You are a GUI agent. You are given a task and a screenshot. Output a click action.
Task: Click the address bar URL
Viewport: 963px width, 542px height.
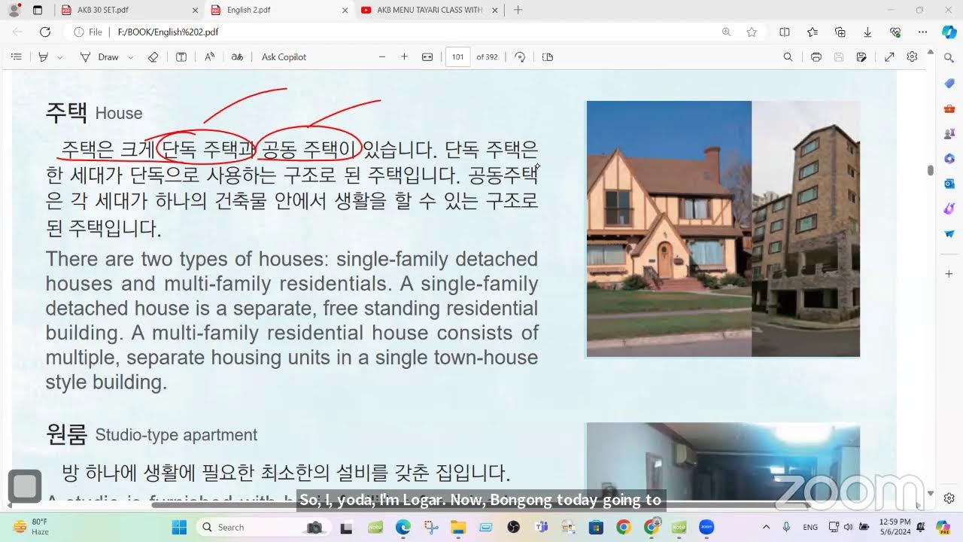(168, 32)
